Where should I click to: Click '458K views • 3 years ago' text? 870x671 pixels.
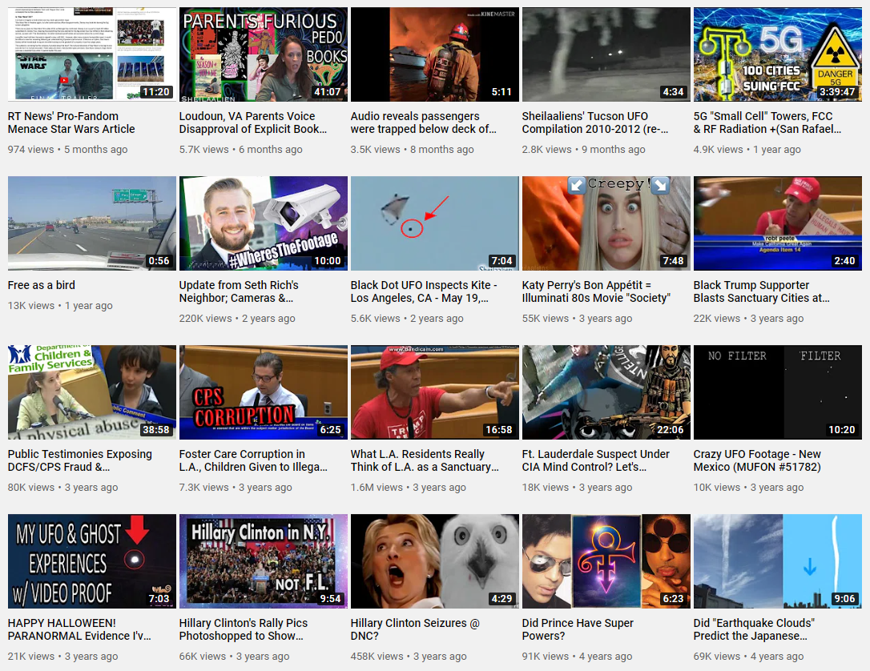tap(409, 656)
